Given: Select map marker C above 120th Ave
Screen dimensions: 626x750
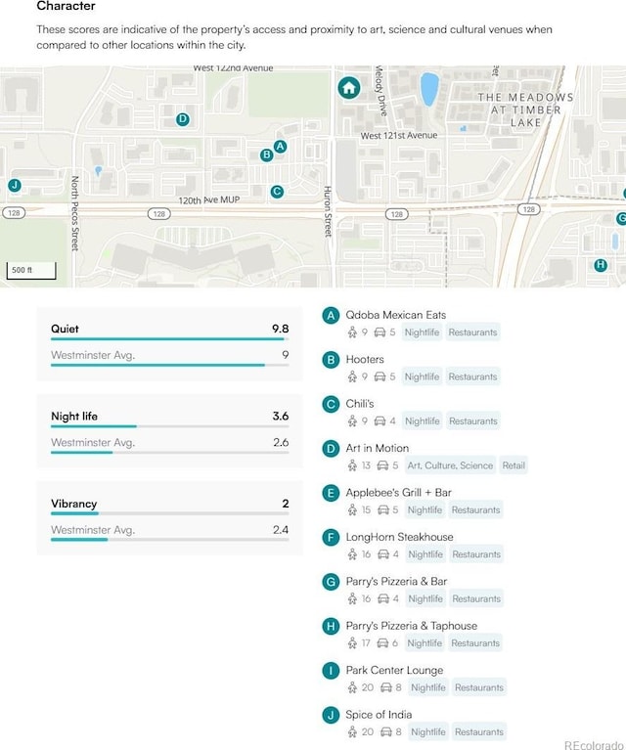Looking at the screenshot, I should click(x=277, y=192).
